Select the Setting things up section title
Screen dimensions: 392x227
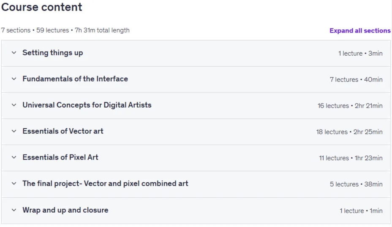pyautogui.click(x=52, y=53)
